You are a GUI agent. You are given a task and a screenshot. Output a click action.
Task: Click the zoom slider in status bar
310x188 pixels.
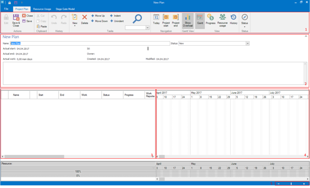[x=291, y=184]
